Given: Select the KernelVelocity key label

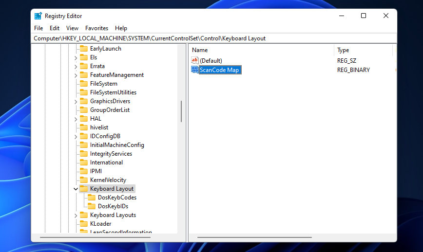Looking at the screenshot, I should point(108,180).
